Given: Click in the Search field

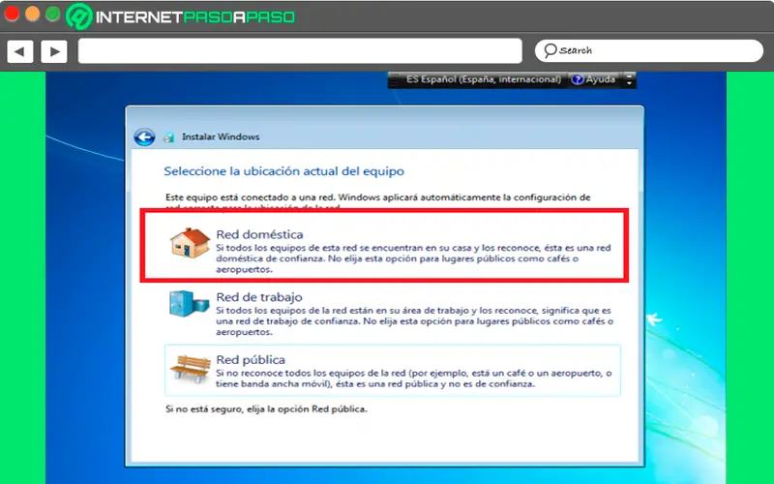Looking at the screenshot, I should pos(649,50).
